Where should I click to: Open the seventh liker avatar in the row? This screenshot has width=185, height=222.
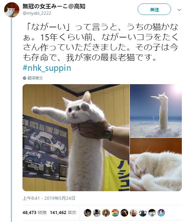[x=143, y=213]
